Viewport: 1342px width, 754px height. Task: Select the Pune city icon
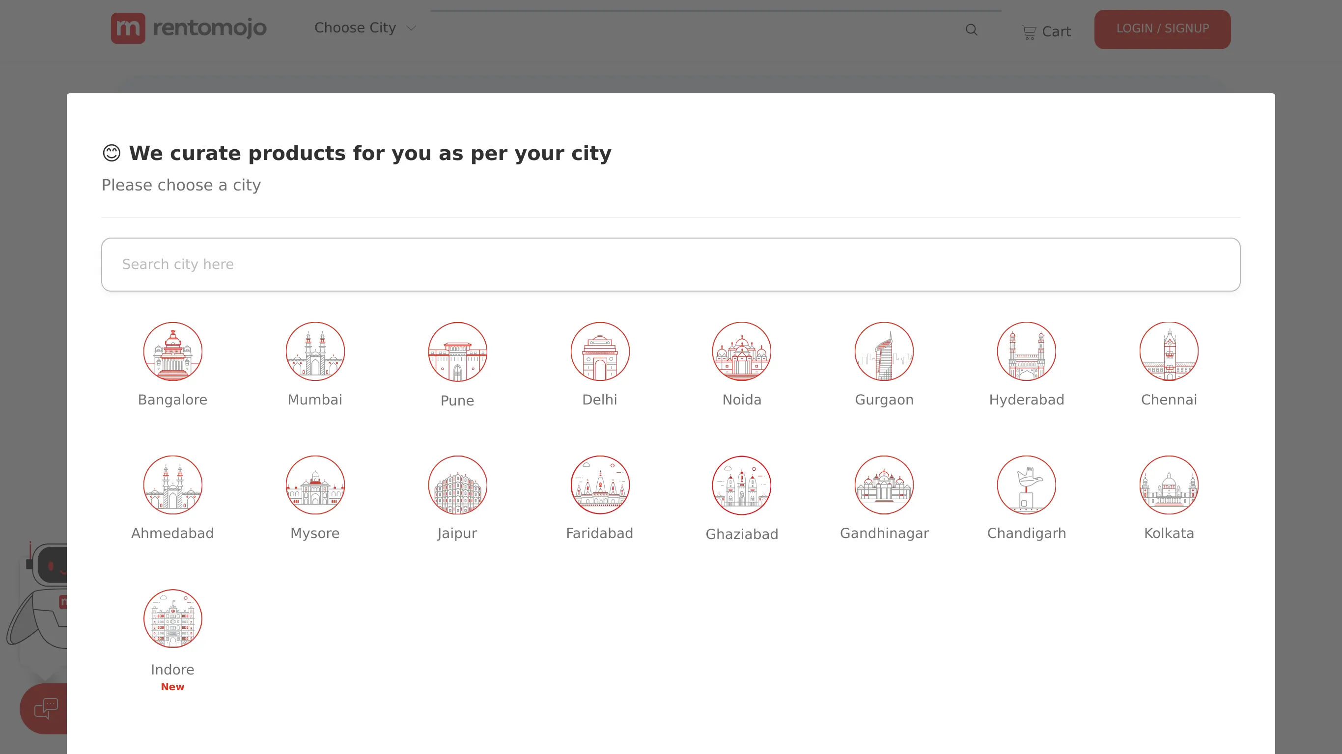pyautogui.click(x=457, y=351)
